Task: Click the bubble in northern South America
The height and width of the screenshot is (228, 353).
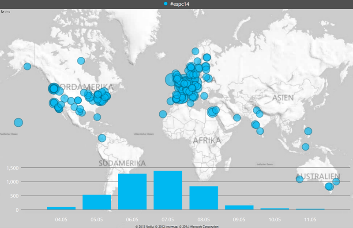Action: coord(102,138)
